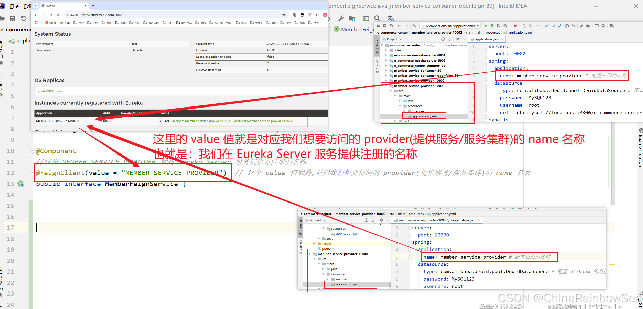Open the eureka9001.com replica link
The height and width of the screenshot is (309, 643).
coord(49,91)
